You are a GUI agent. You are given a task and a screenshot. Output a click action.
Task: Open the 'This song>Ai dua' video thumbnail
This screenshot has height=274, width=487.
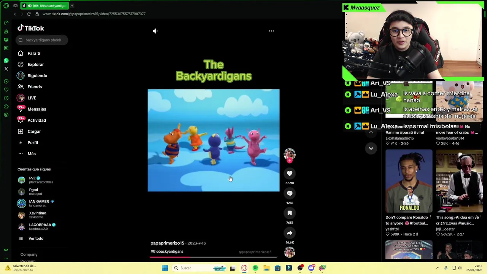[459, 181]
